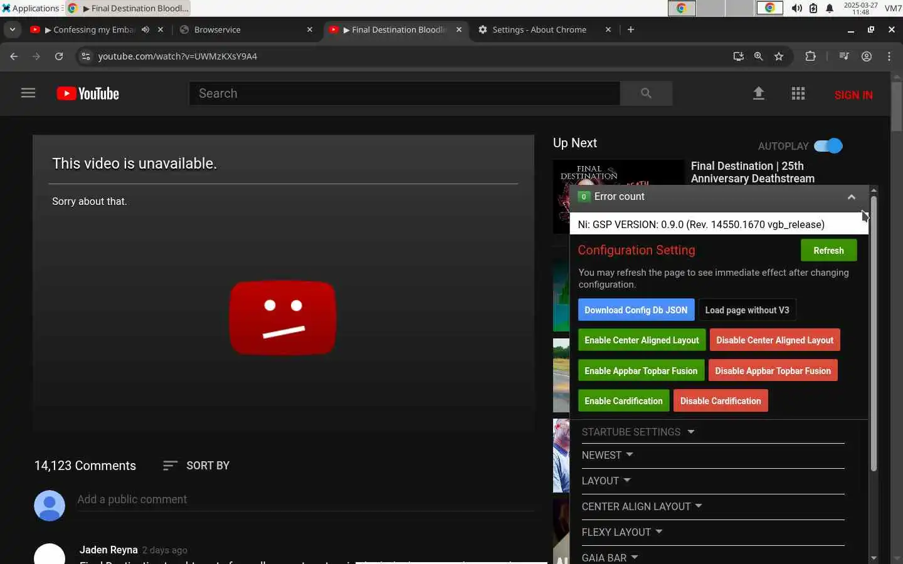Mute the Confessing my Embarrassing tab audio icon
This screenshot has width=903, height=564.
145,29
